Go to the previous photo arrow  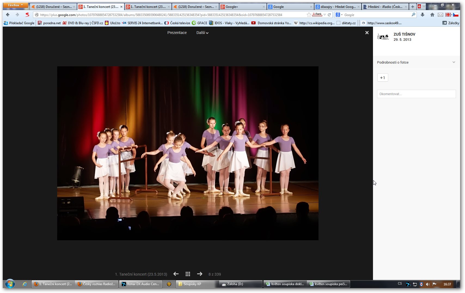(x=176, y=274)
